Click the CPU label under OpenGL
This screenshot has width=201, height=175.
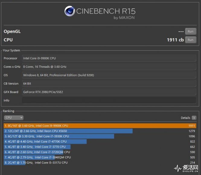(x=8, y=40)
